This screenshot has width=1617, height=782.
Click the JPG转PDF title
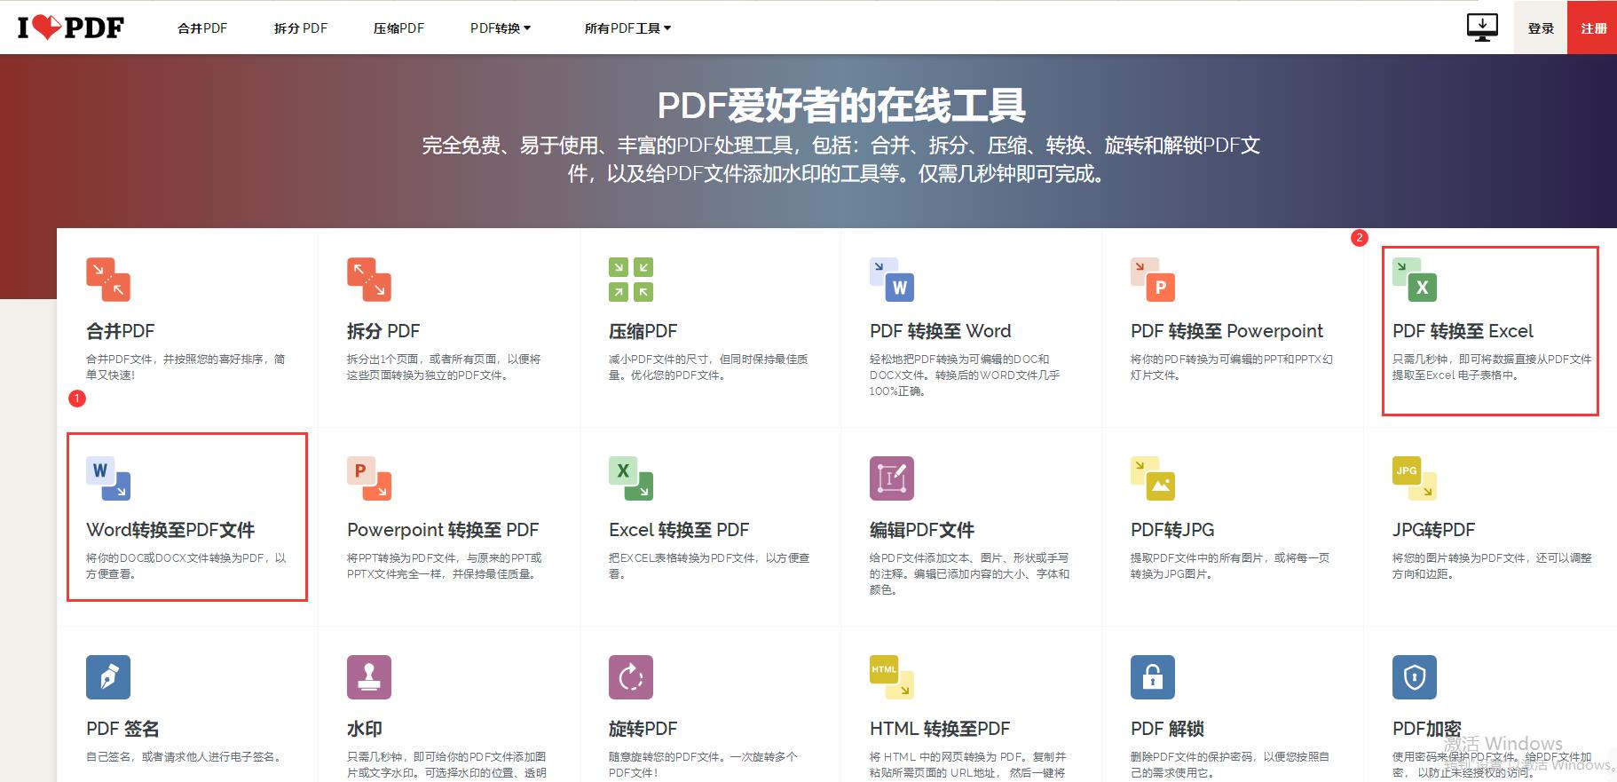(1433, 530)
